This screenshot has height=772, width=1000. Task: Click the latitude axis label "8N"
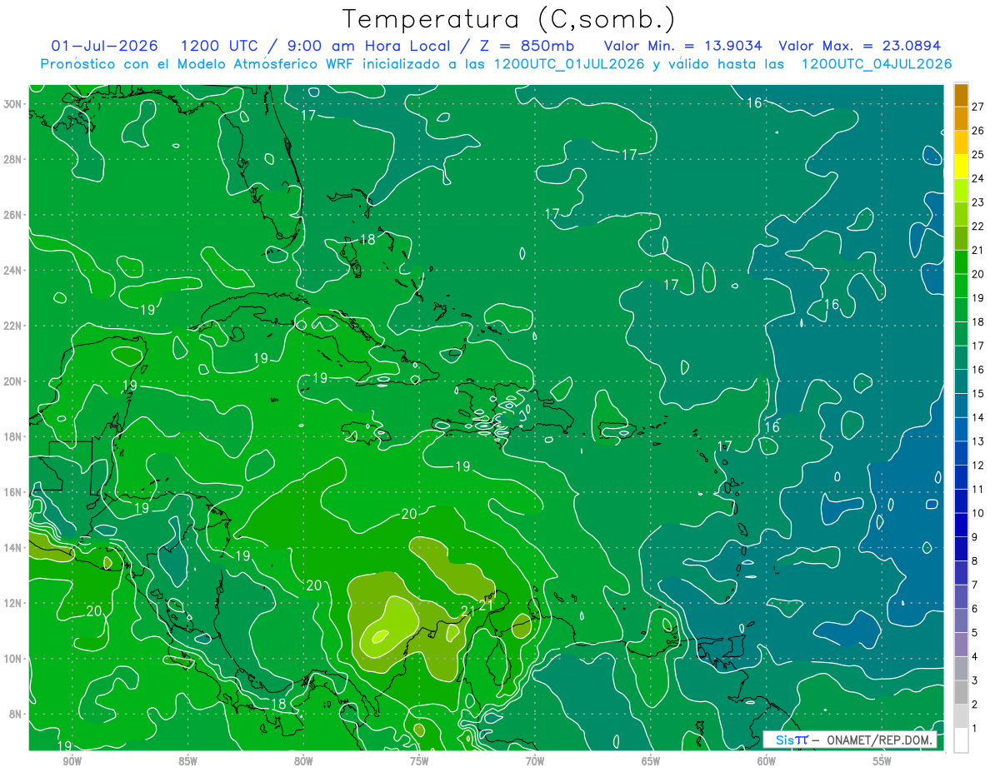pos(15,714)
